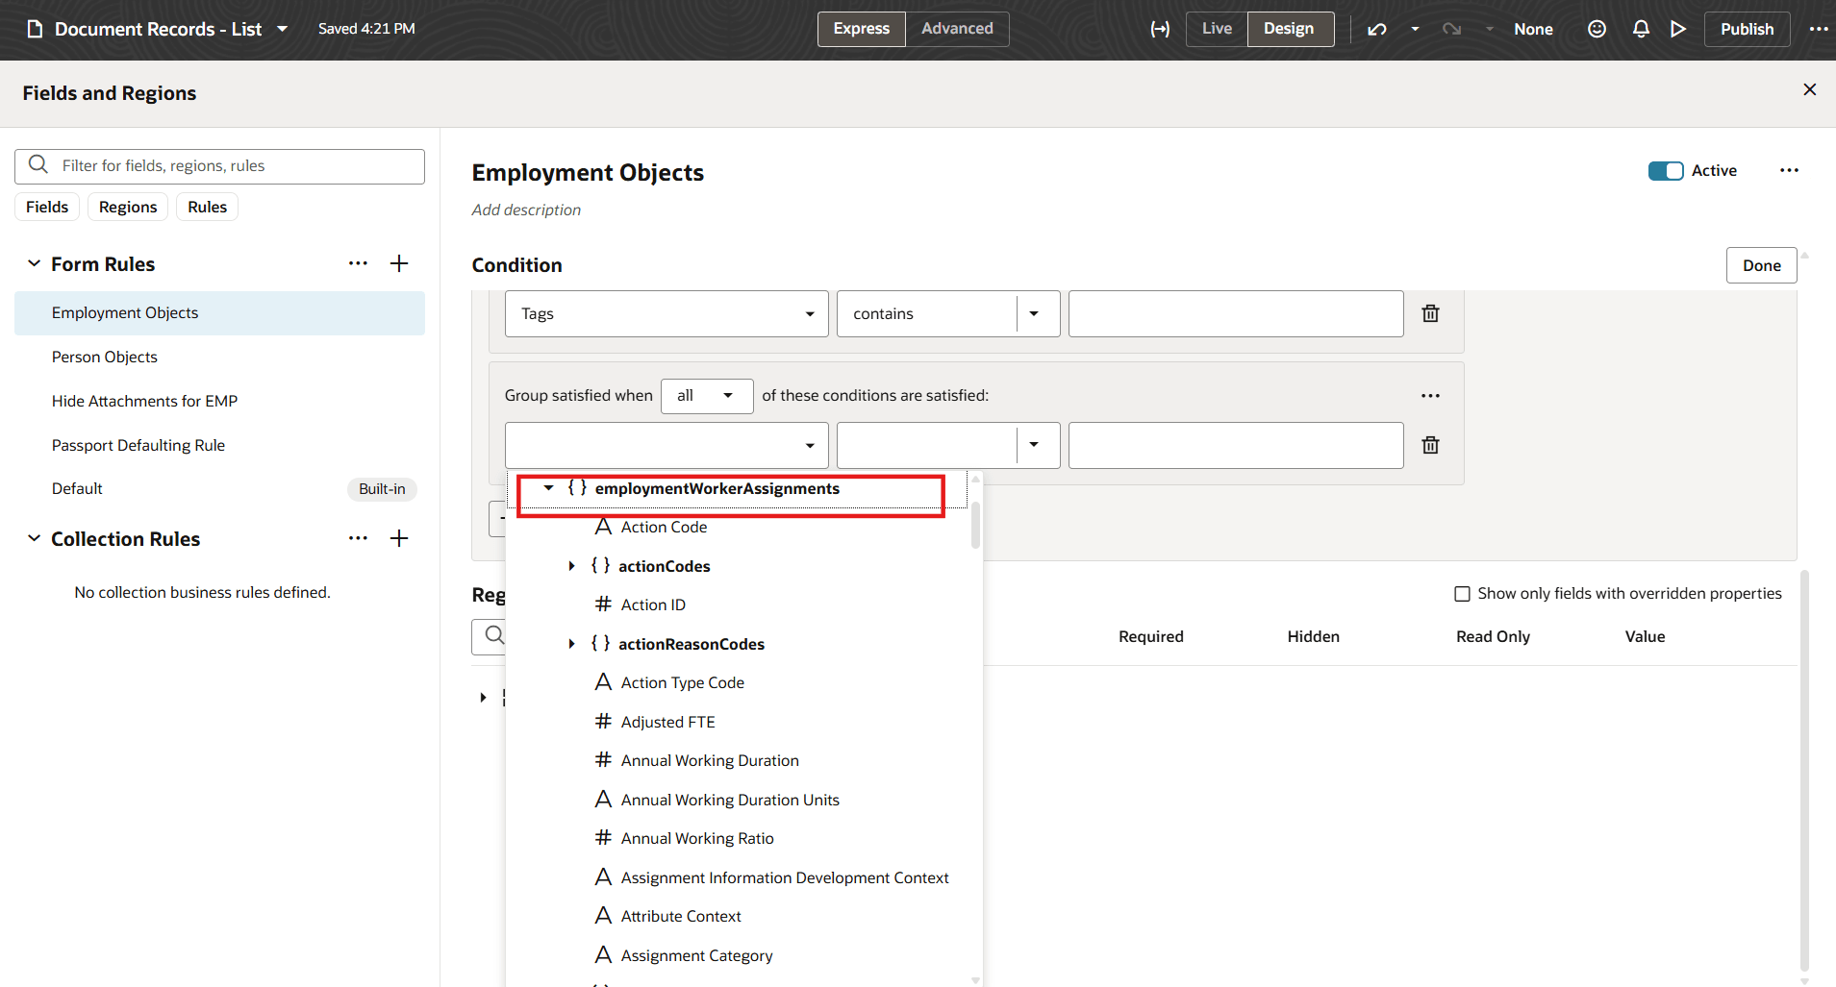Open the 'all' group satisfaction dropdown
The width and height of the screenshot is (1836, 987).
707,396
